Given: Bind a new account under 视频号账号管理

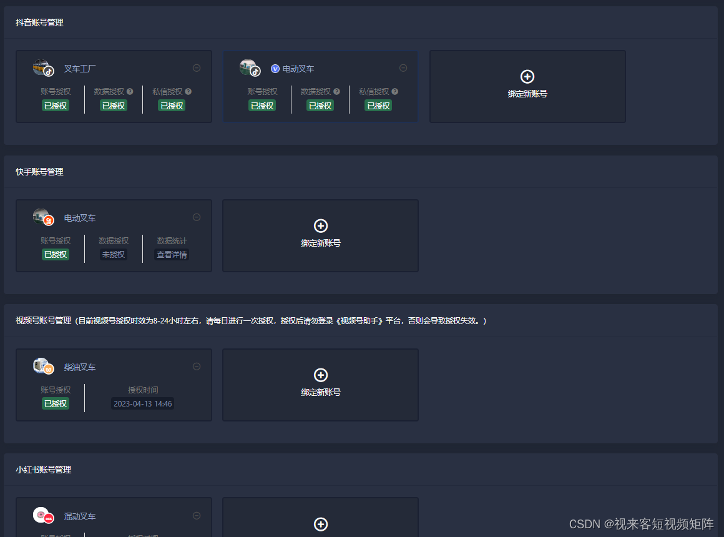Looking at the screenshot, I should point(320,385).
